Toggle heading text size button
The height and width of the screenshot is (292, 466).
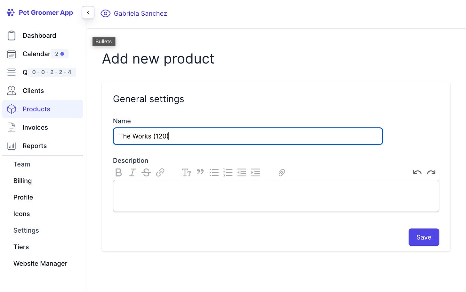(x=186, y=173)
